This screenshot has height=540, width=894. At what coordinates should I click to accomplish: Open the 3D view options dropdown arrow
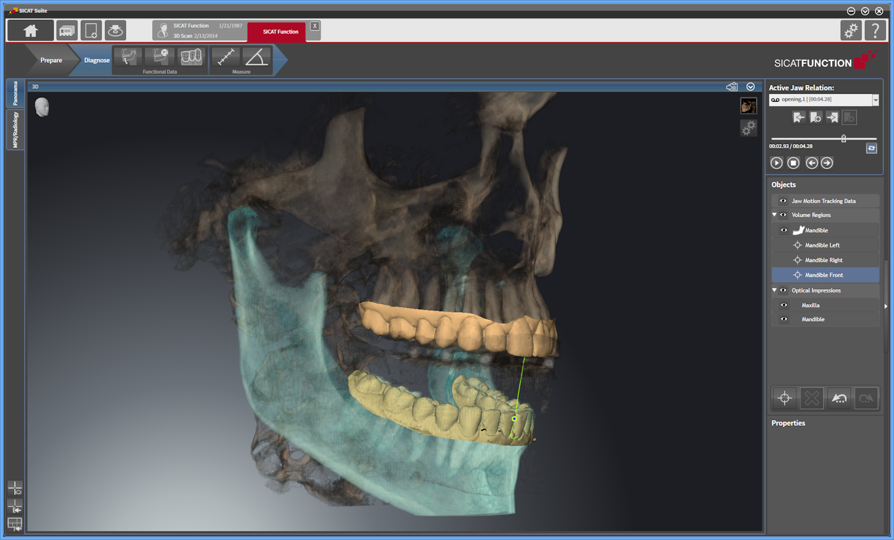[x=751, y=87]
